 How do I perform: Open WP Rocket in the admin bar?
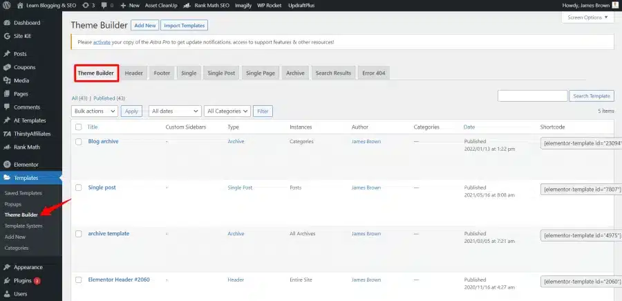coord(270,6)
